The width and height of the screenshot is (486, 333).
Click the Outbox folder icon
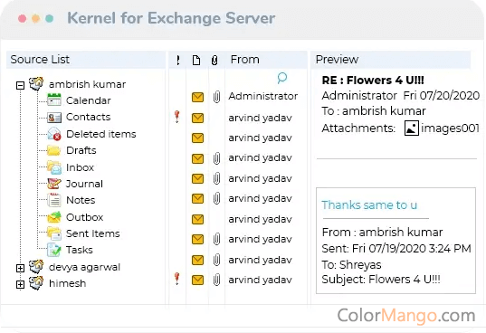point(54,217)
